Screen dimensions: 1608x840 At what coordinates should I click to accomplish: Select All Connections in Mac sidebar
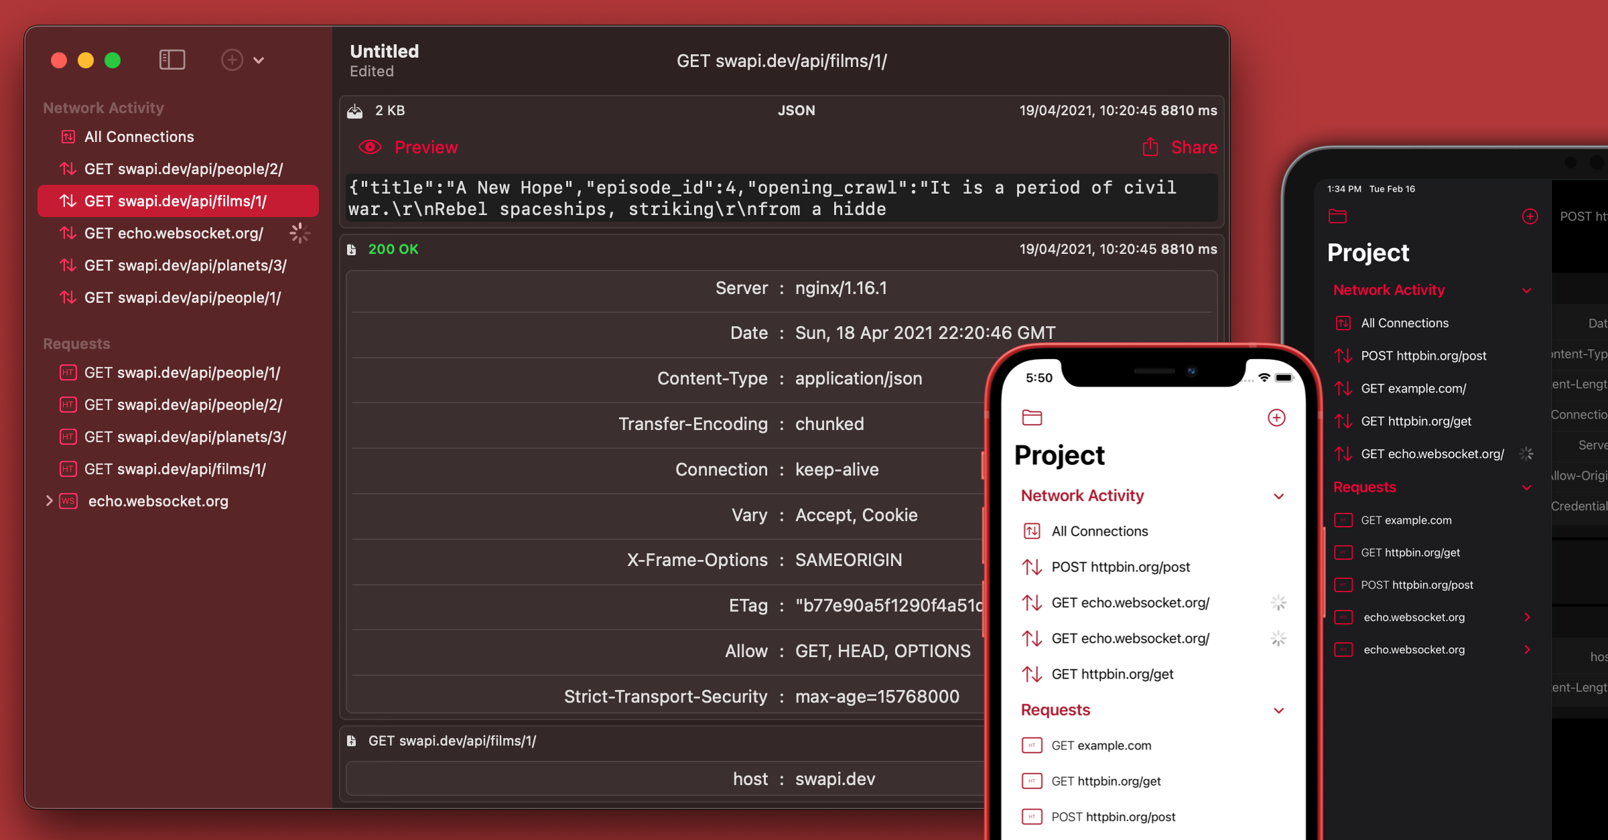tap(139, 137)
